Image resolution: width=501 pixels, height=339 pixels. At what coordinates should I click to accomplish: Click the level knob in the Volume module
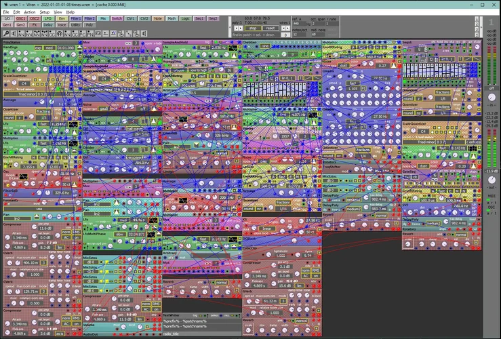point(140,327)
